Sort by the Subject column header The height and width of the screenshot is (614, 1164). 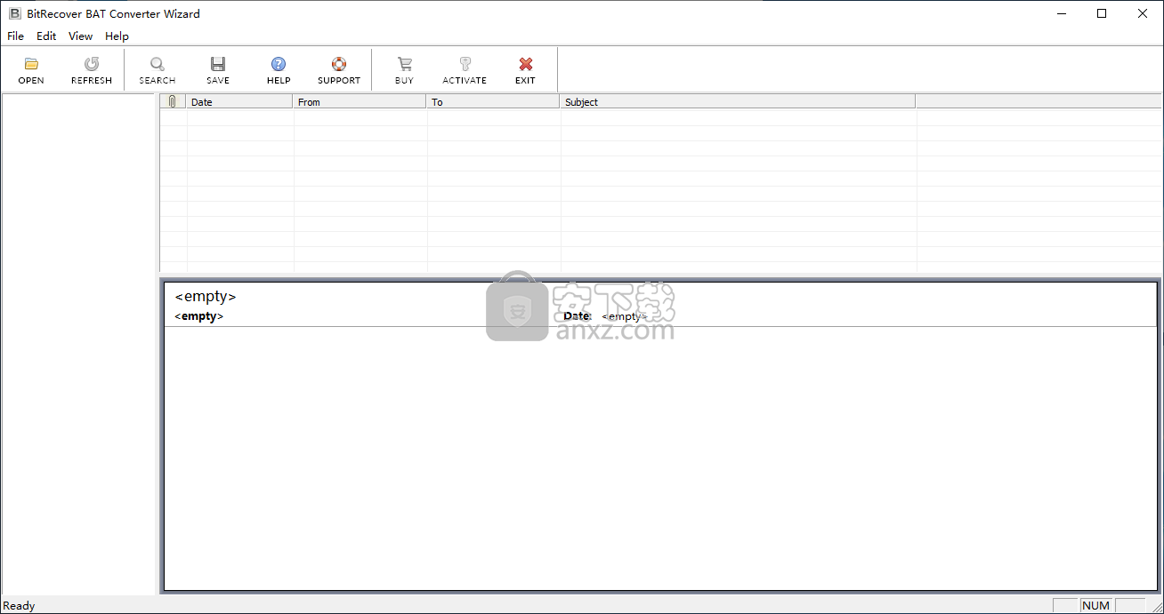738,101
